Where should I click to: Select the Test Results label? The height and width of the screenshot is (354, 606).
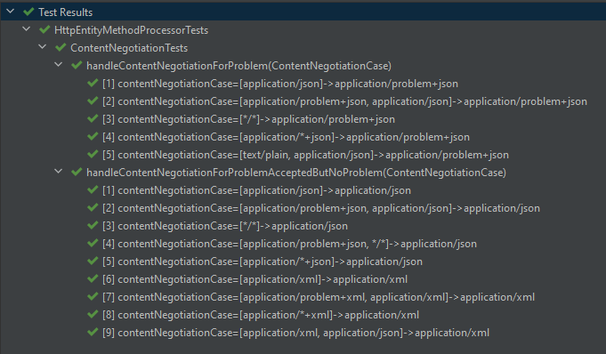click(x=65, y=12)
